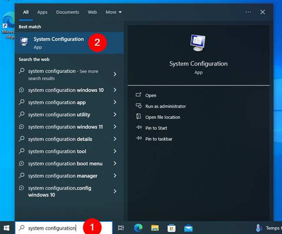Click the chat icon beside 'system configuration.config windows 10'

coord(21,188)
